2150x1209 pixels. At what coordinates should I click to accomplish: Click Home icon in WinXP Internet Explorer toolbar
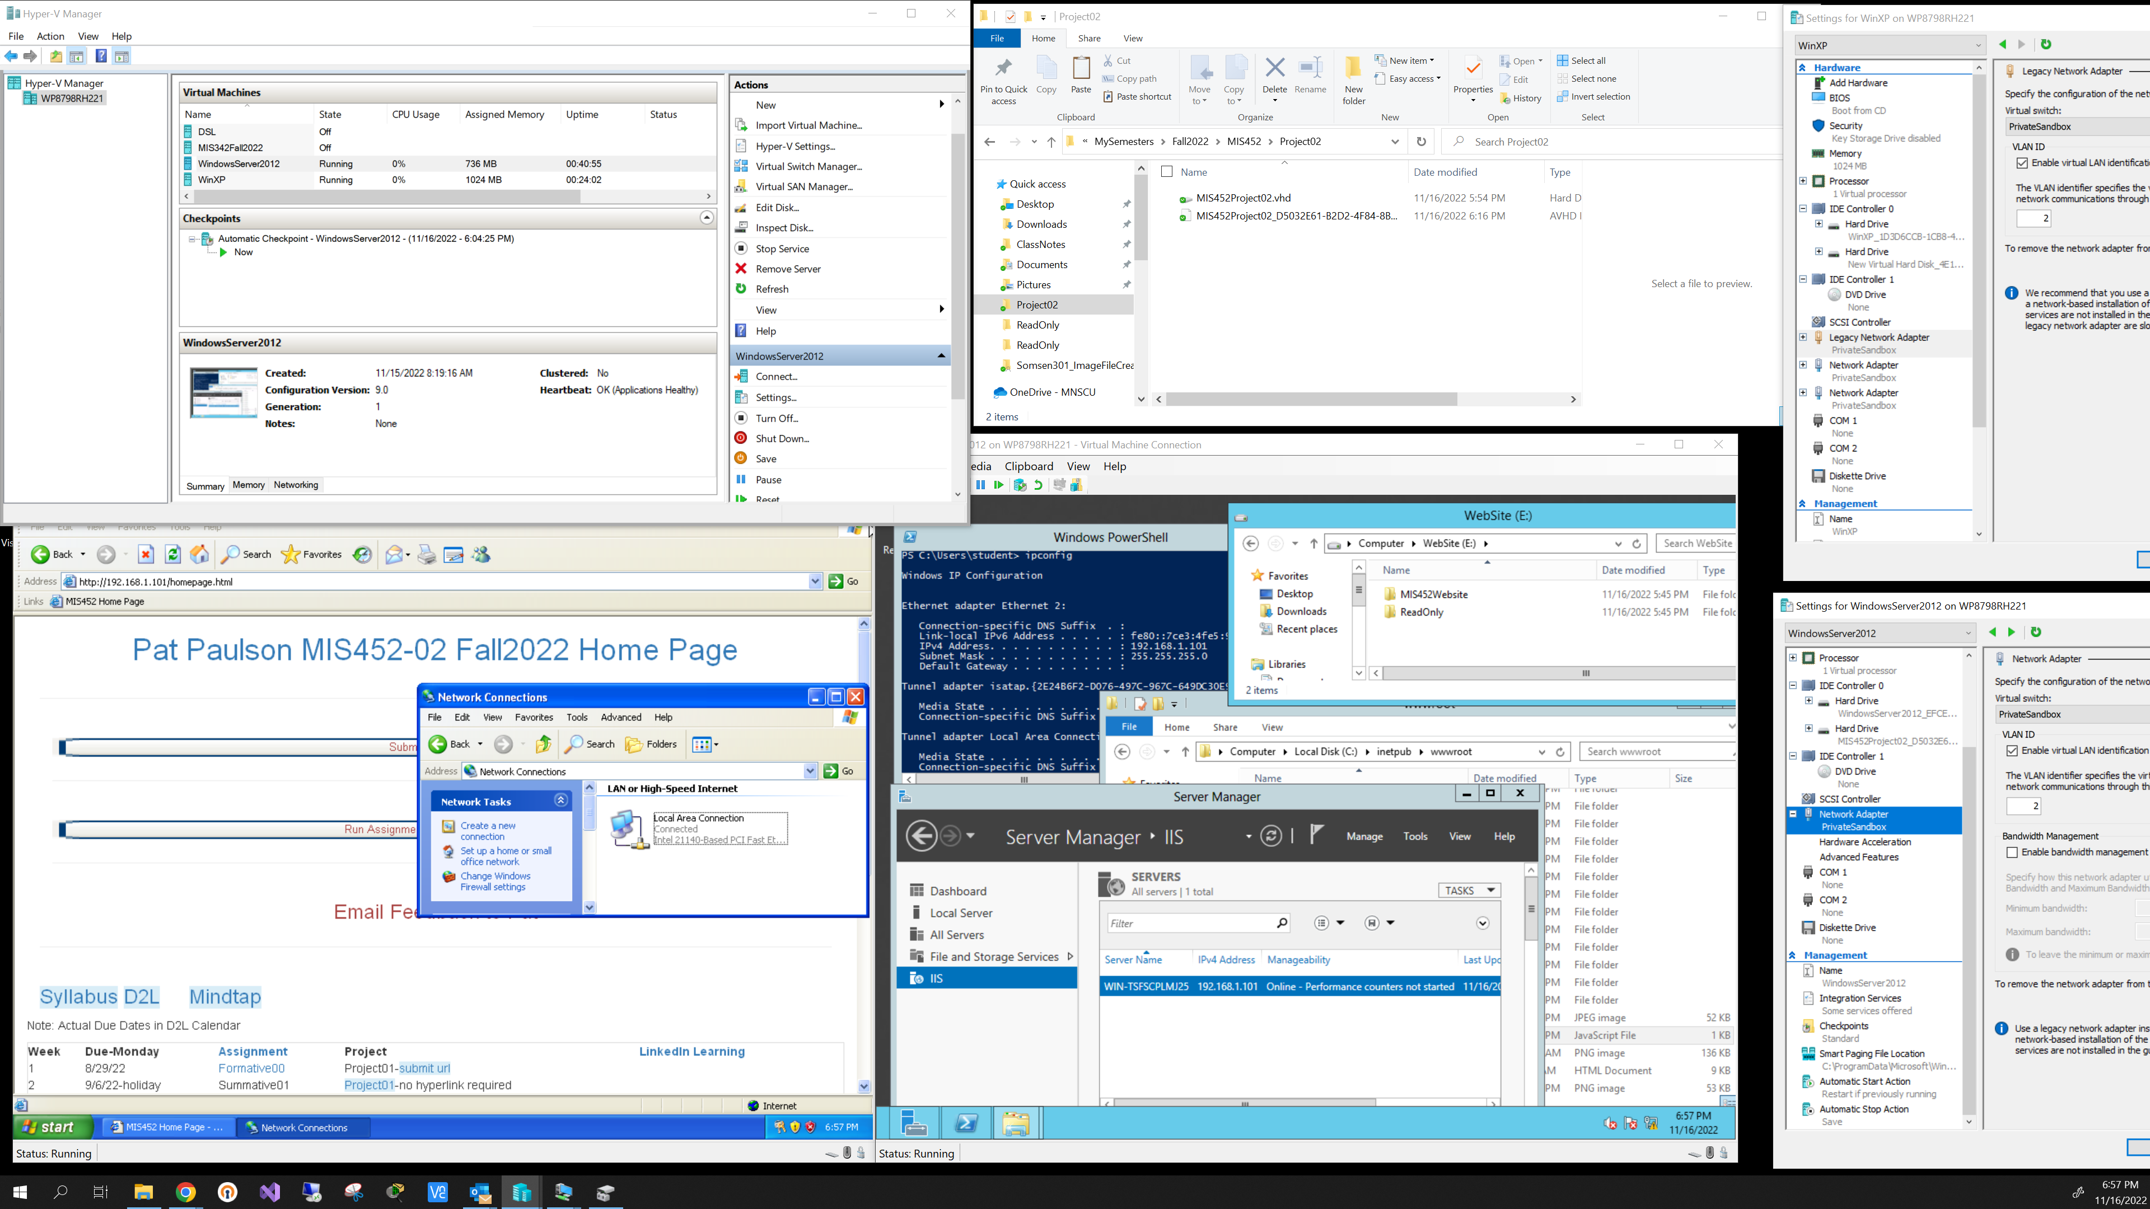(199, 554)
